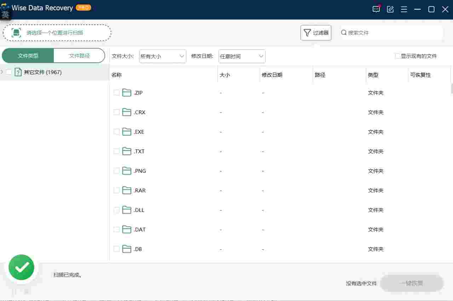Switch to the 文件路径 tab
Image resolution: width=453 pixels, height=301 pixels.
pos(79,56)
